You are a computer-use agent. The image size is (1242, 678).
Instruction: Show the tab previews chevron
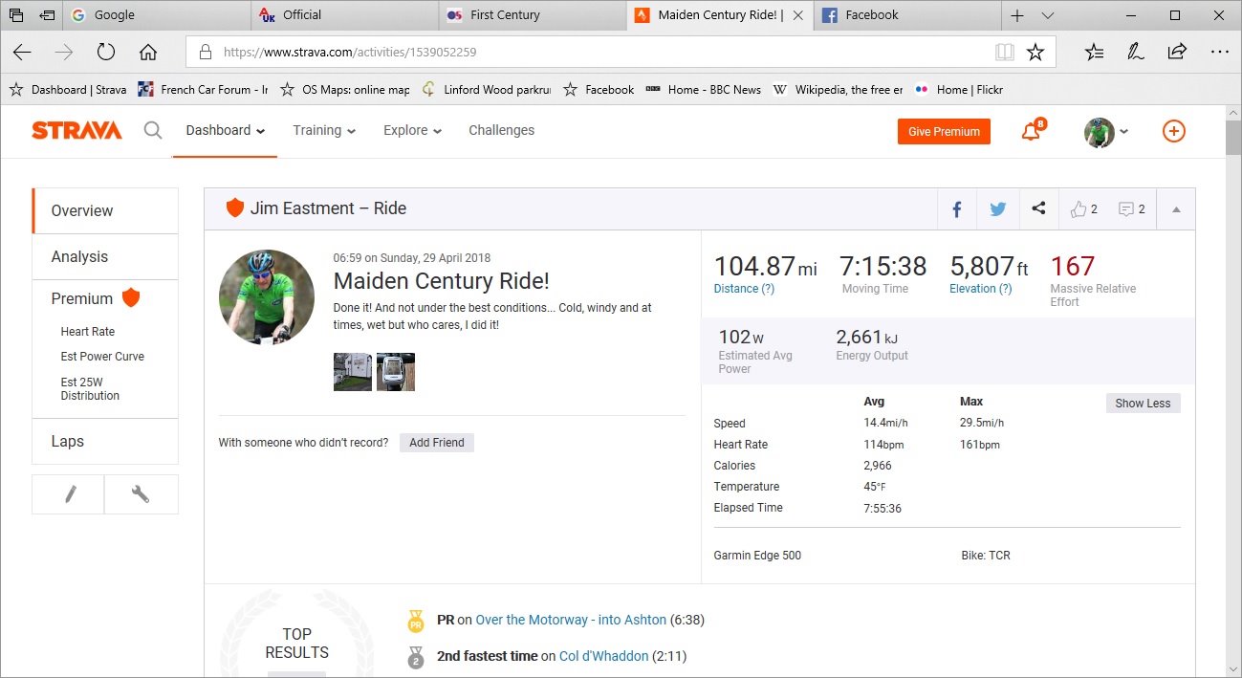click(1048, 15)
